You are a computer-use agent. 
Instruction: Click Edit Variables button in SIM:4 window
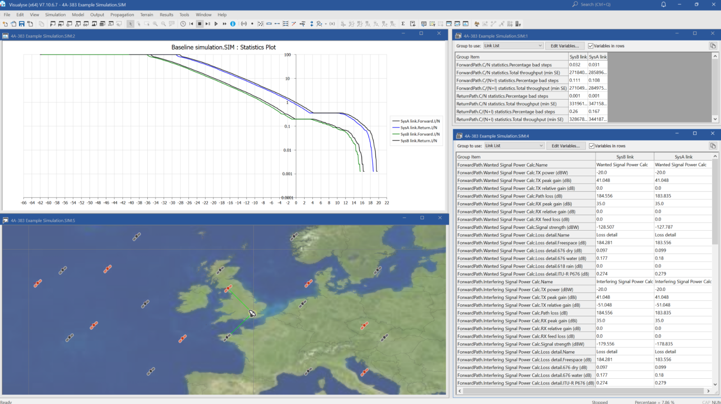566,146
